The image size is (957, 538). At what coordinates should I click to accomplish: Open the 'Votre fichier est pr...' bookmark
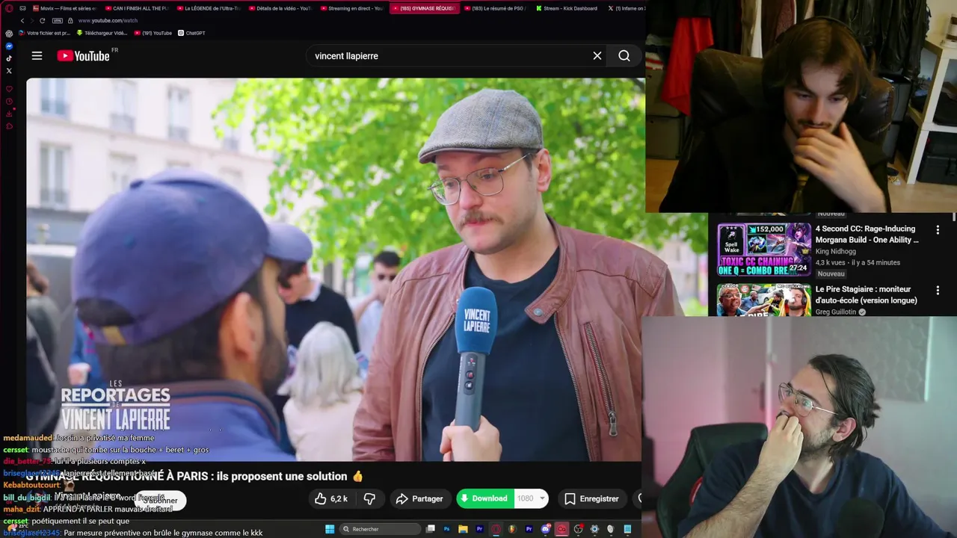coord(43,33)
